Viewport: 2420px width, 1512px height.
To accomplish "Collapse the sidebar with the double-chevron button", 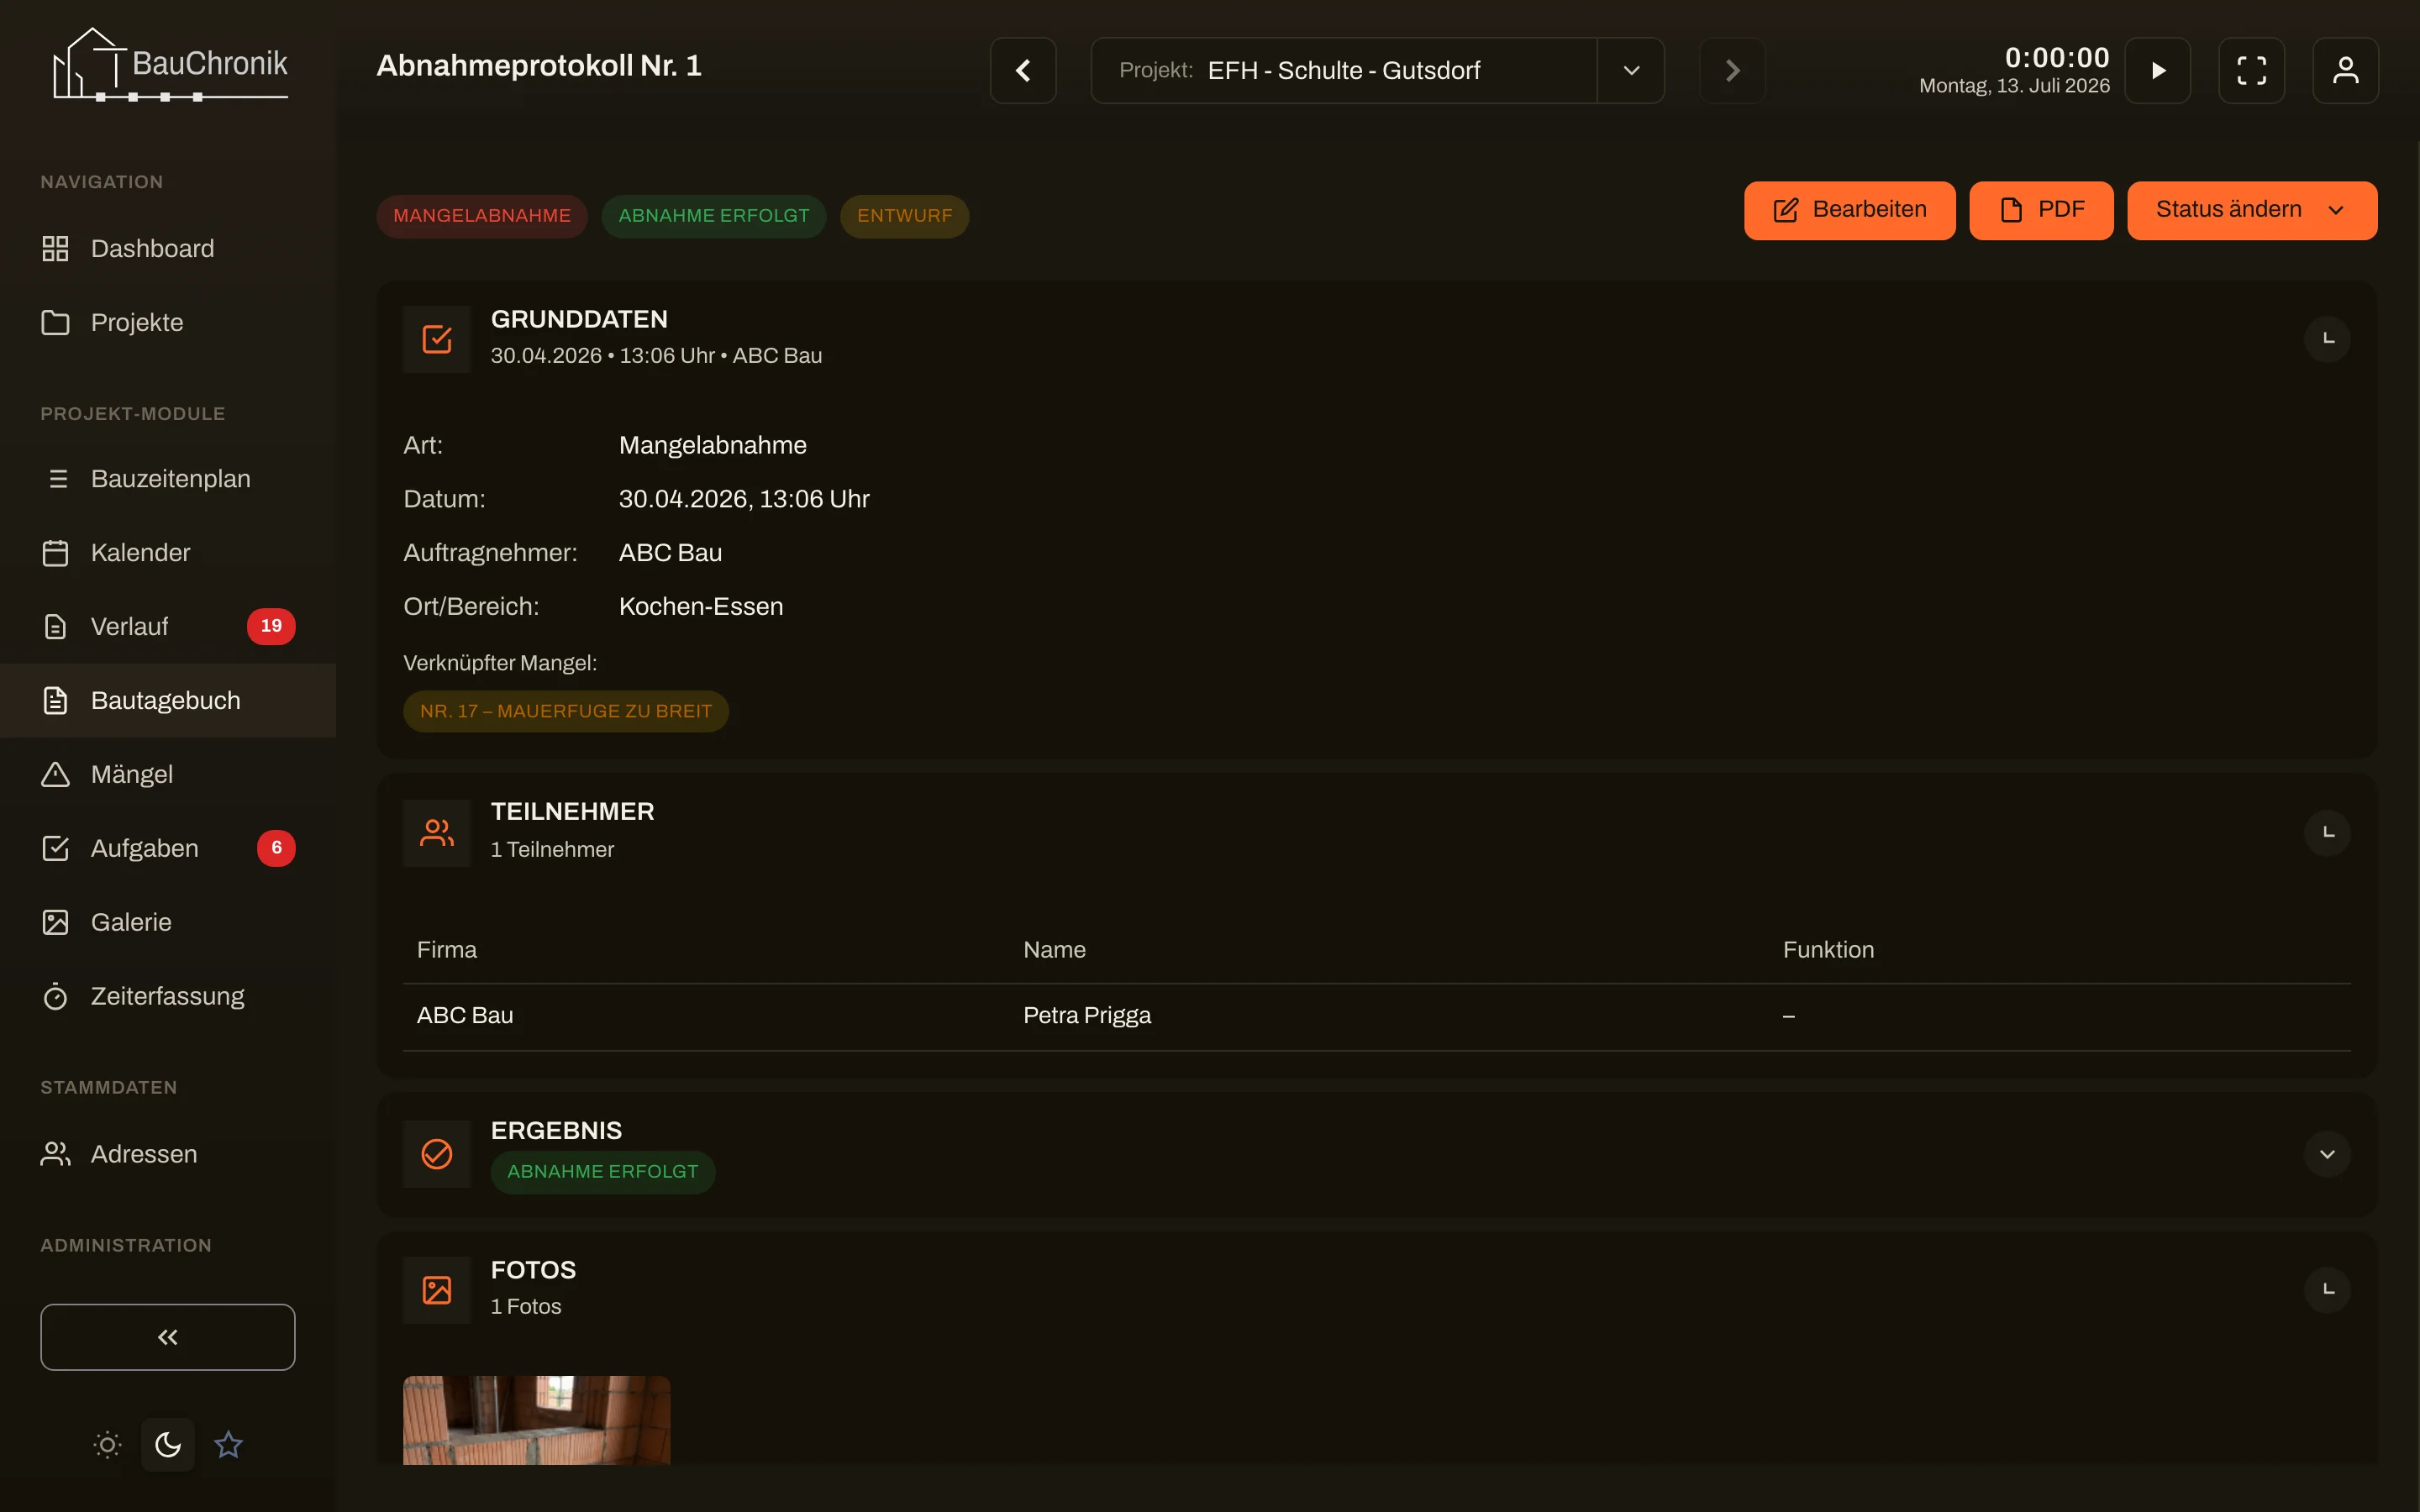I will point(168,1337).
